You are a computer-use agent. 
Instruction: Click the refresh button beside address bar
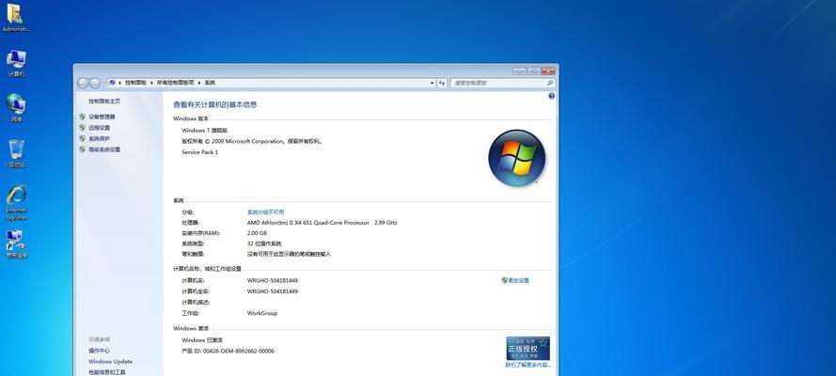[x=442, y=83]
